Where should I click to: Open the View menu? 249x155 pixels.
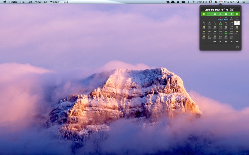coord(38,2)
